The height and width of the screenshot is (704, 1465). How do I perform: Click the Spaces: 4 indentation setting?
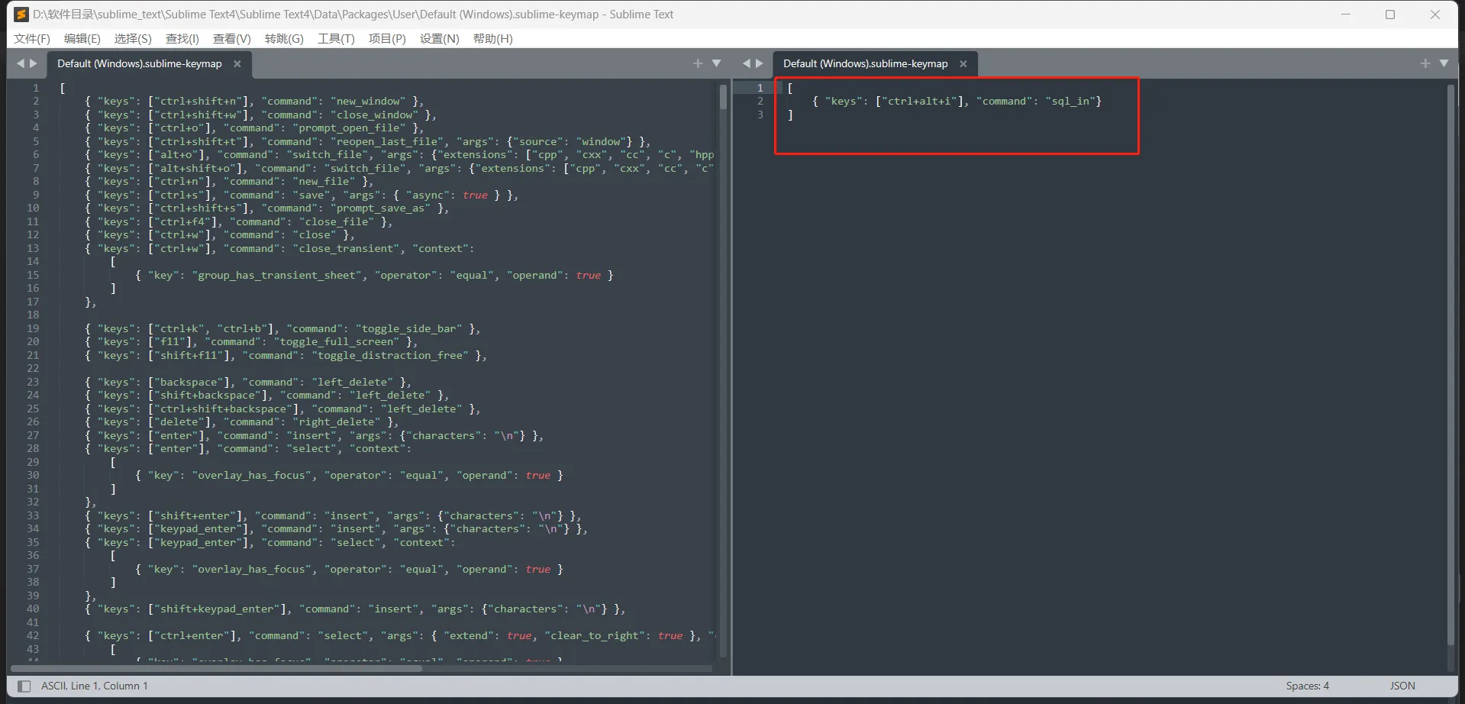point(1307,686)
